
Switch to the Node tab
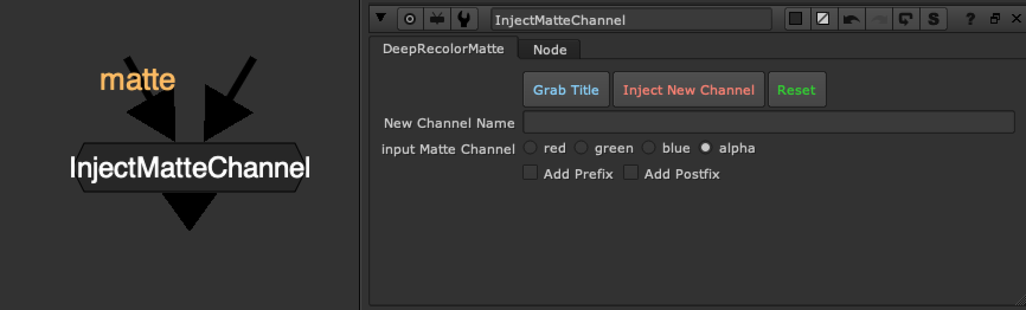(550, 49)
